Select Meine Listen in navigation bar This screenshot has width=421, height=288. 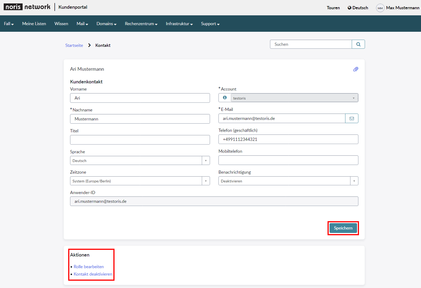[x=34, y=24]
